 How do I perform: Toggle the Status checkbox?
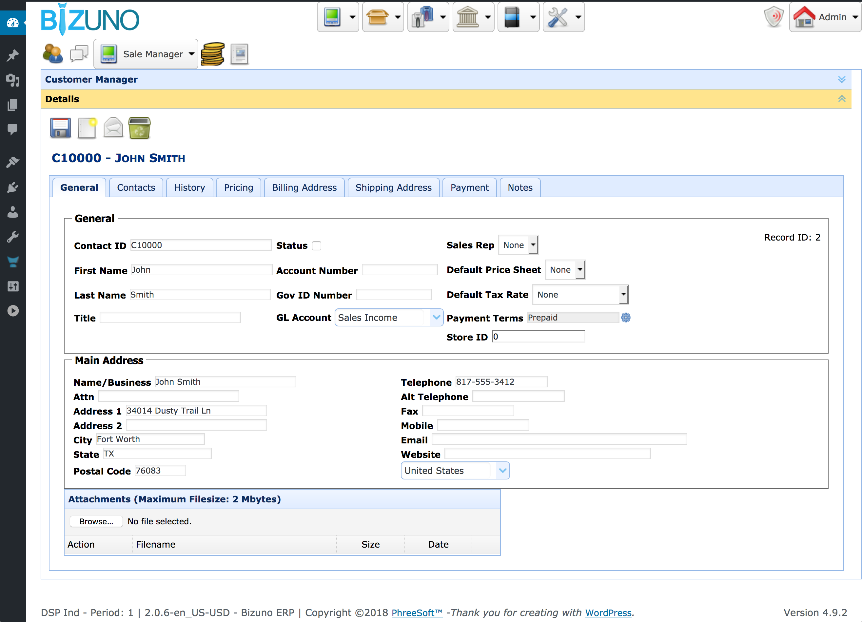tap(317, 246)
